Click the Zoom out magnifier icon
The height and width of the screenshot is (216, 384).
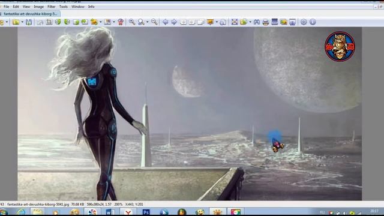click(x=154, y=22)
